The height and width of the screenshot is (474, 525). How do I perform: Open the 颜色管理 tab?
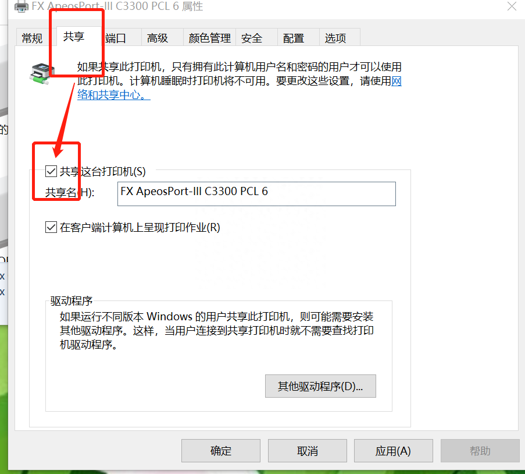209,38
